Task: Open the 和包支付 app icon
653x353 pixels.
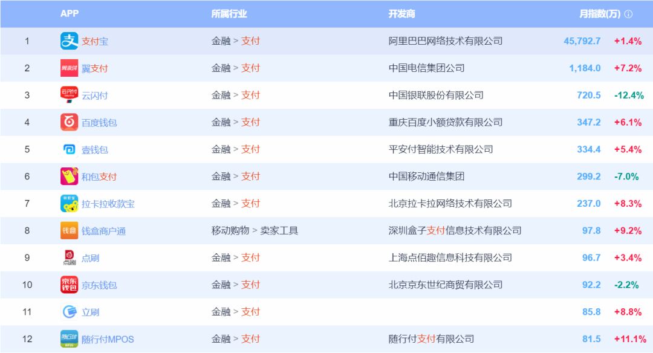Action: coord(69,176)
